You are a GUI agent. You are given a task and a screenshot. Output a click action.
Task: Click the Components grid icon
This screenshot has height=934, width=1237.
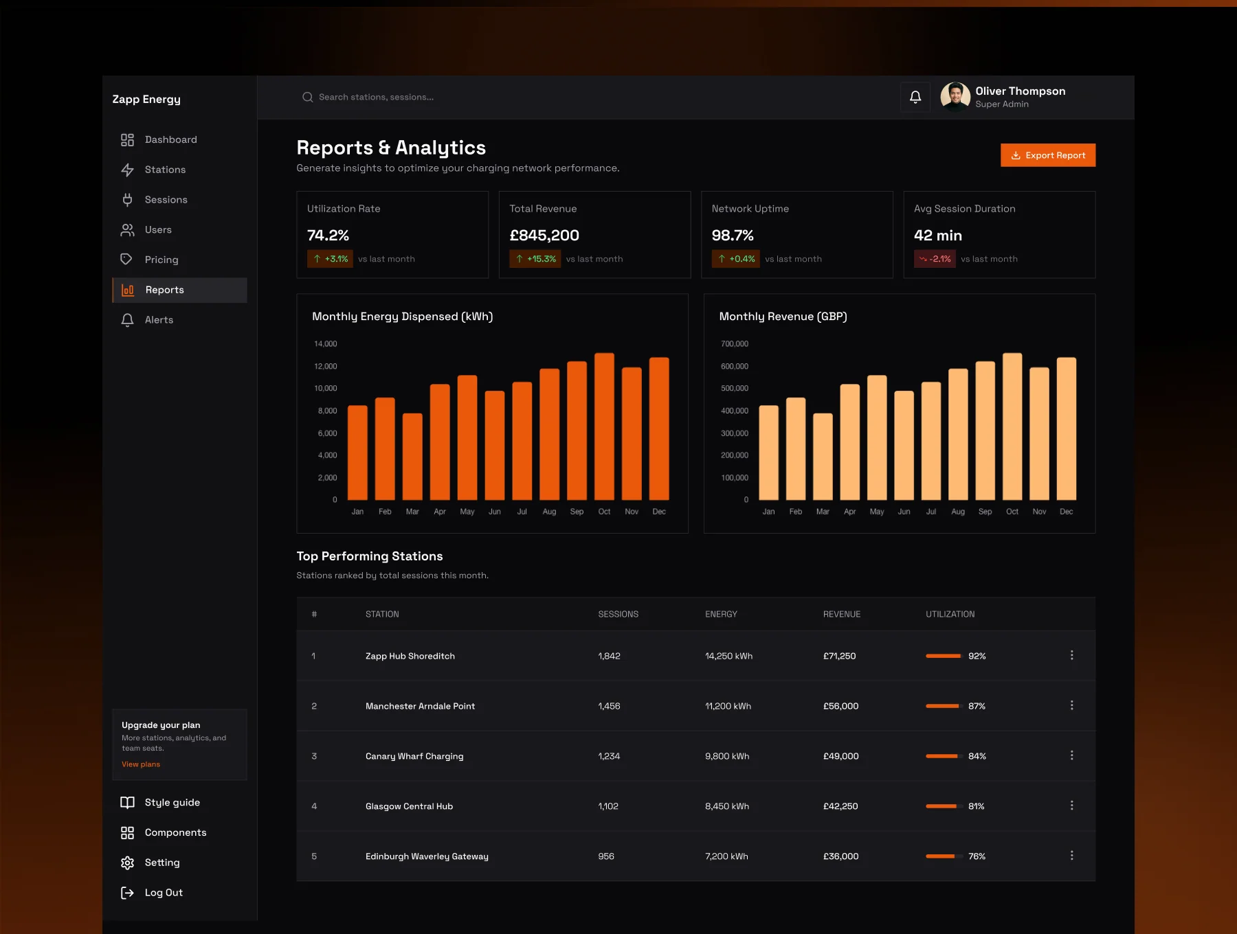pos(127,833)
